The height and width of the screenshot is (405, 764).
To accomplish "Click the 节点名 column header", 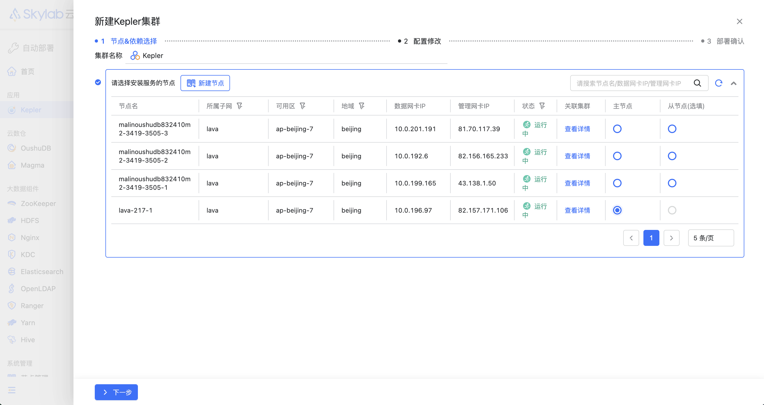I will (128, 106).
